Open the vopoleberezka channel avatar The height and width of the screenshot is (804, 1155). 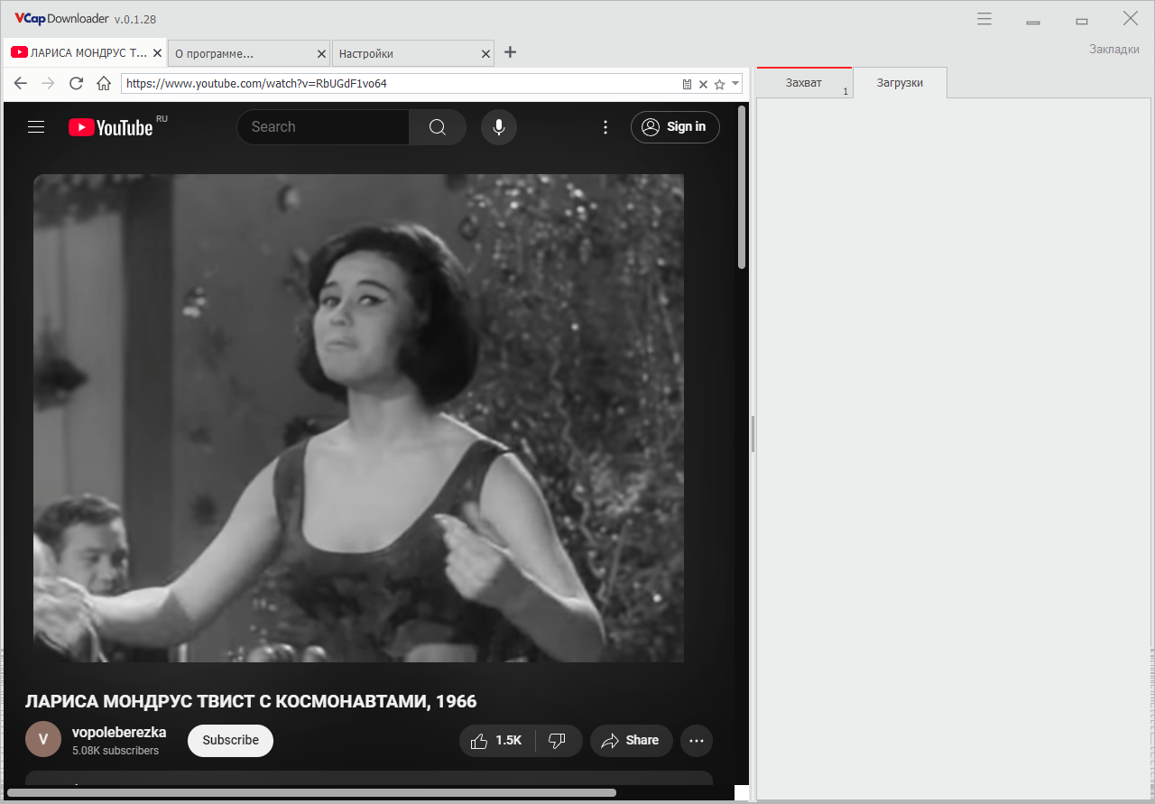[x=43, y=740]
